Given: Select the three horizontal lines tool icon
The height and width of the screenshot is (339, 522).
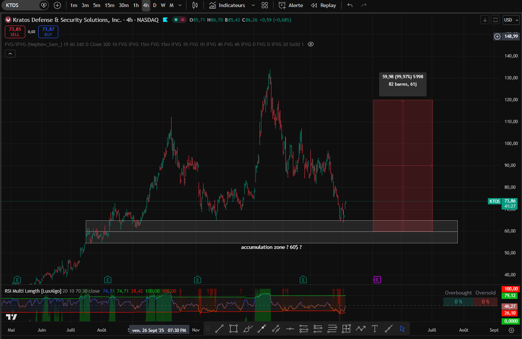Looking at the screenshot, I should (332, 329).
